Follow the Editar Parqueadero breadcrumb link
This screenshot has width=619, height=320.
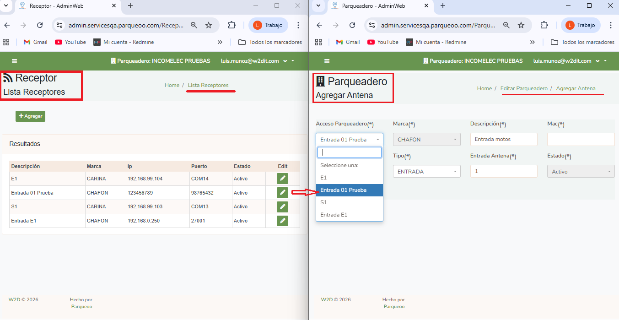[524, 88]
